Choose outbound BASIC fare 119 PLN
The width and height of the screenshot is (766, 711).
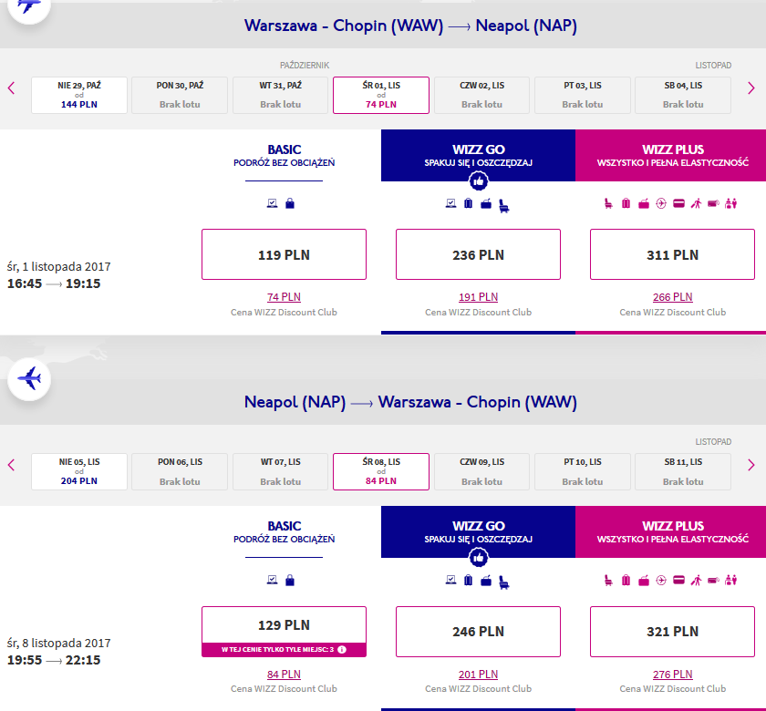pos(284,254)
